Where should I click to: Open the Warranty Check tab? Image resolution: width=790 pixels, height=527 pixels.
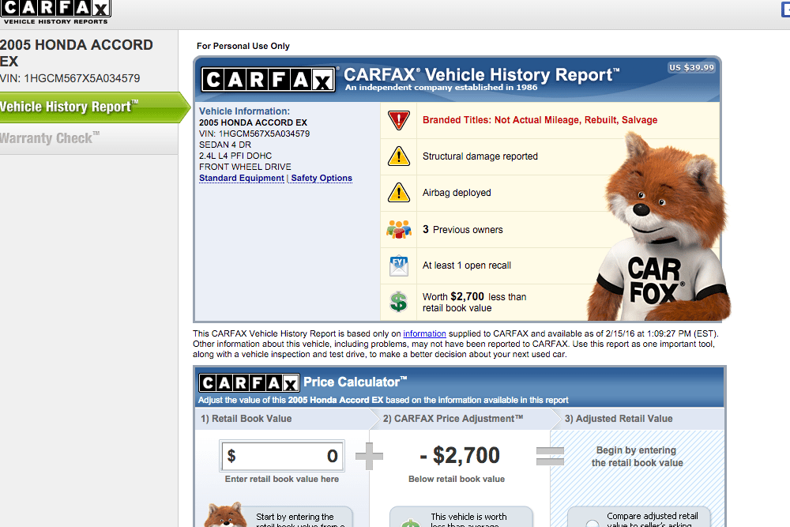[x=88, y=138]
